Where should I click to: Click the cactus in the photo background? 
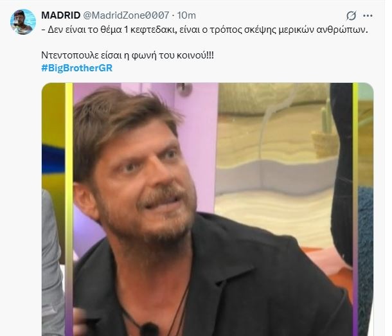(x=326, y=116)
